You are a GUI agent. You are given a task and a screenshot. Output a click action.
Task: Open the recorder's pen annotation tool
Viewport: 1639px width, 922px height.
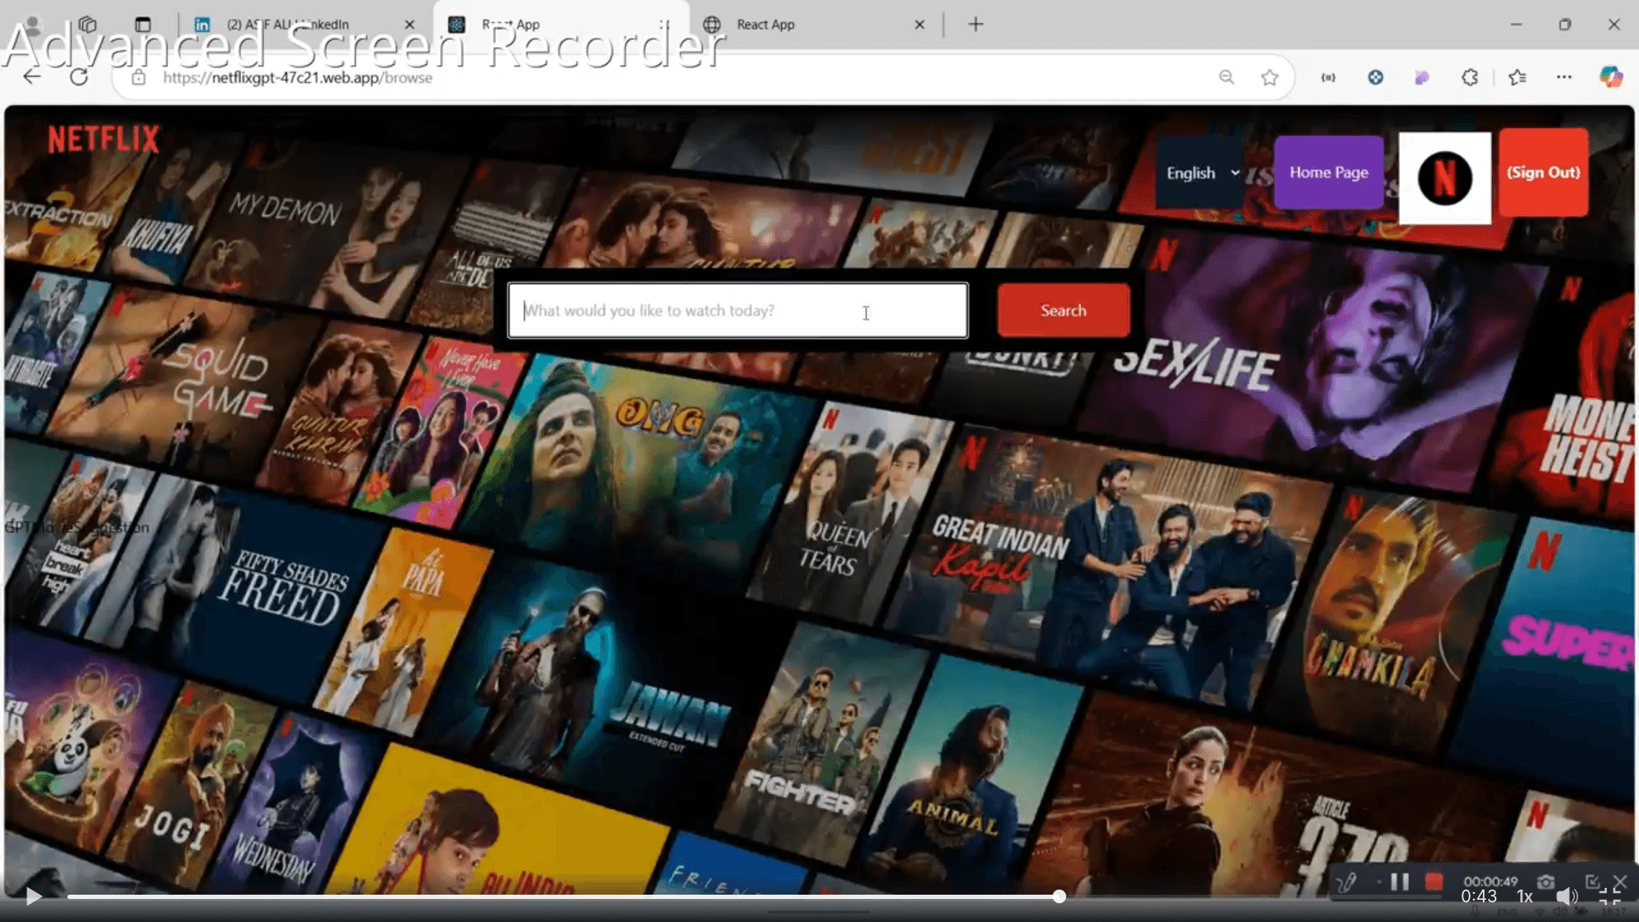click(x=1346, y=883)
